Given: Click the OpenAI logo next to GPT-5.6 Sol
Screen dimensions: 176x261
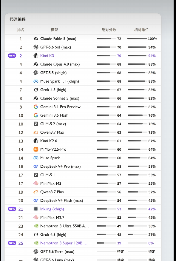Looking at the screenshot, I should coord(36,47).
